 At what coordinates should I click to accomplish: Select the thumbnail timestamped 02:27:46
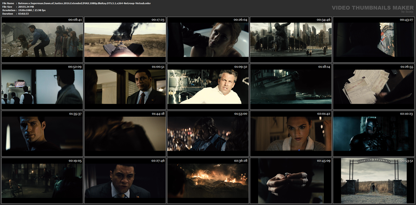click(x=125, y=180)
